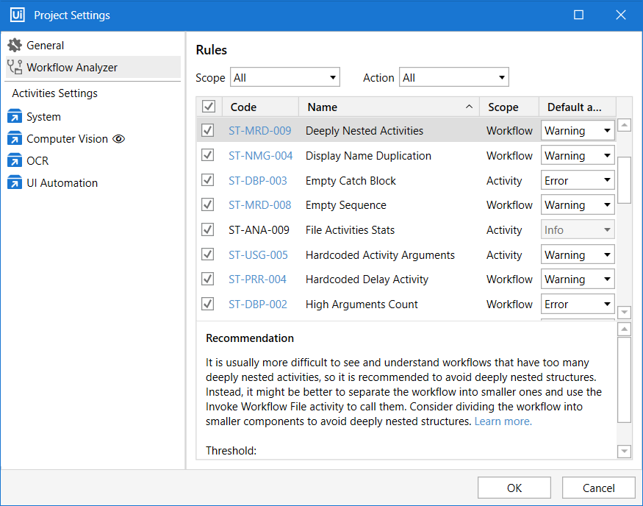Open the Action filter dropdown

[x=453, y=76]
